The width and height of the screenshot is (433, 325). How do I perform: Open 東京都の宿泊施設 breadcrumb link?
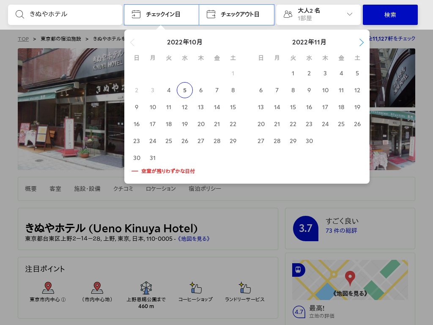61,39
